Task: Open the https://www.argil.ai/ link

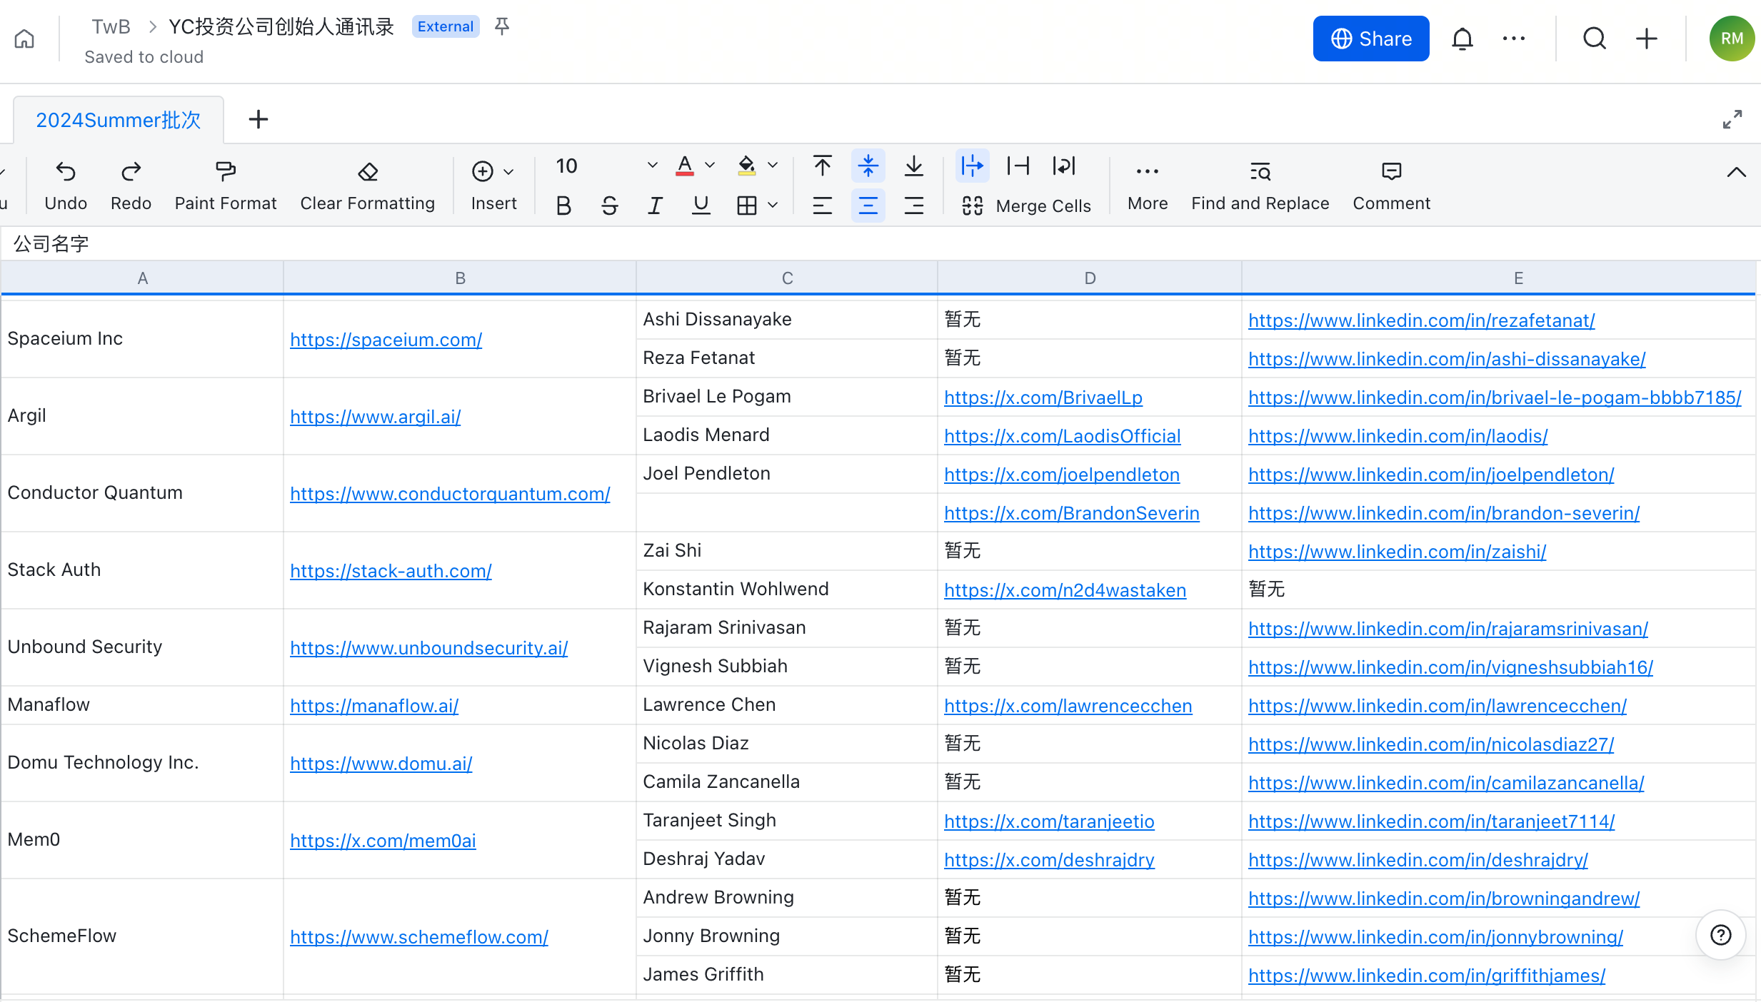Action: (375, 416)
